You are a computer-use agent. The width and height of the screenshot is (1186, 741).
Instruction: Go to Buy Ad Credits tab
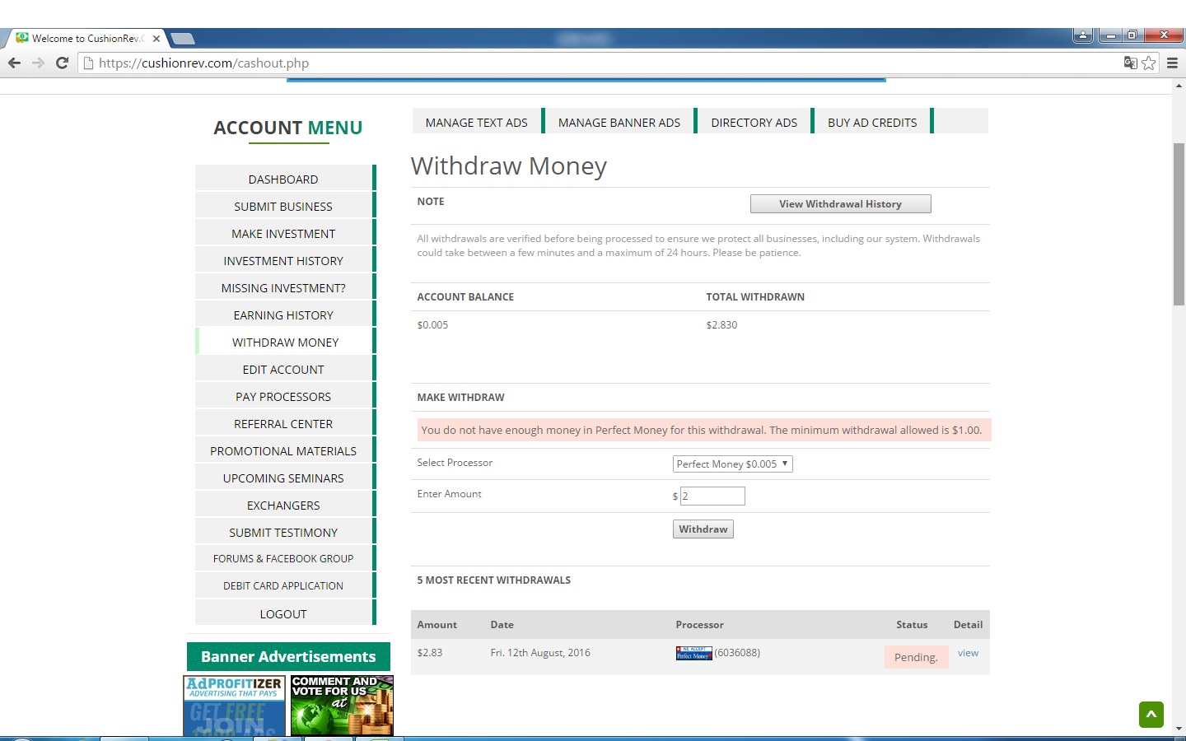click(872, 123)
